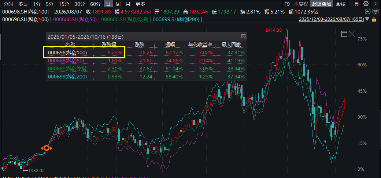Click the pulse monitor icon with red dot
This screenshot has height=178, width=381.
(368, 12)
